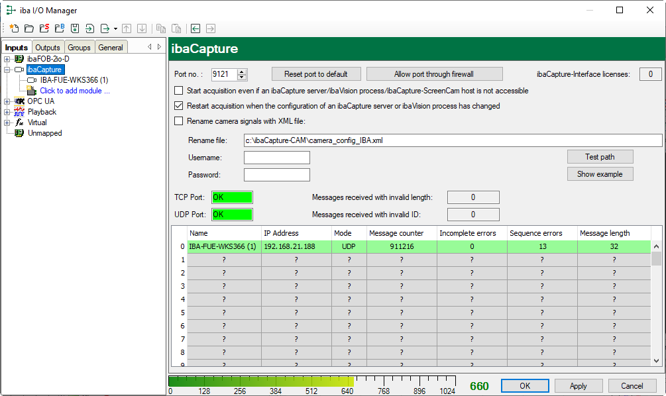Enable rename camera signals with XML file
This screenshot has height=396, width=666.
click(x=178, y=121)
